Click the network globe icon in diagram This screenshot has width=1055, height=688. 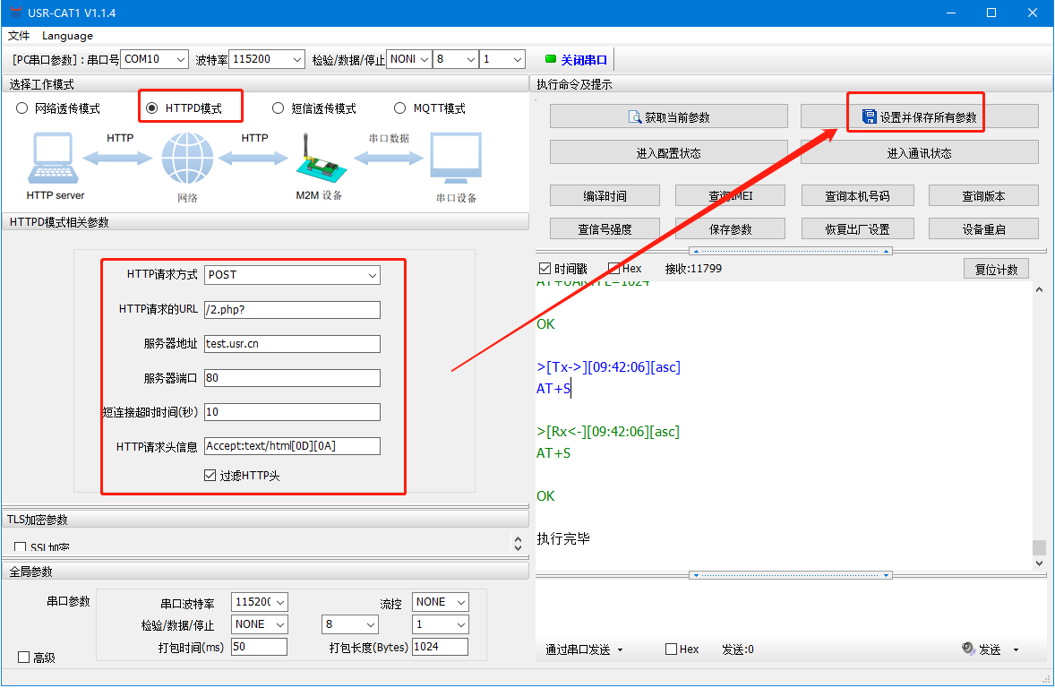click(187, 159)
